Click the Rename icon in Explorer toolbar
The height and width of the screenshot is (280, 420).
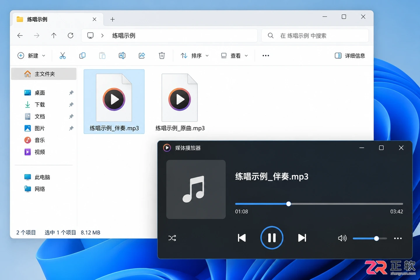tap(122, 55)
